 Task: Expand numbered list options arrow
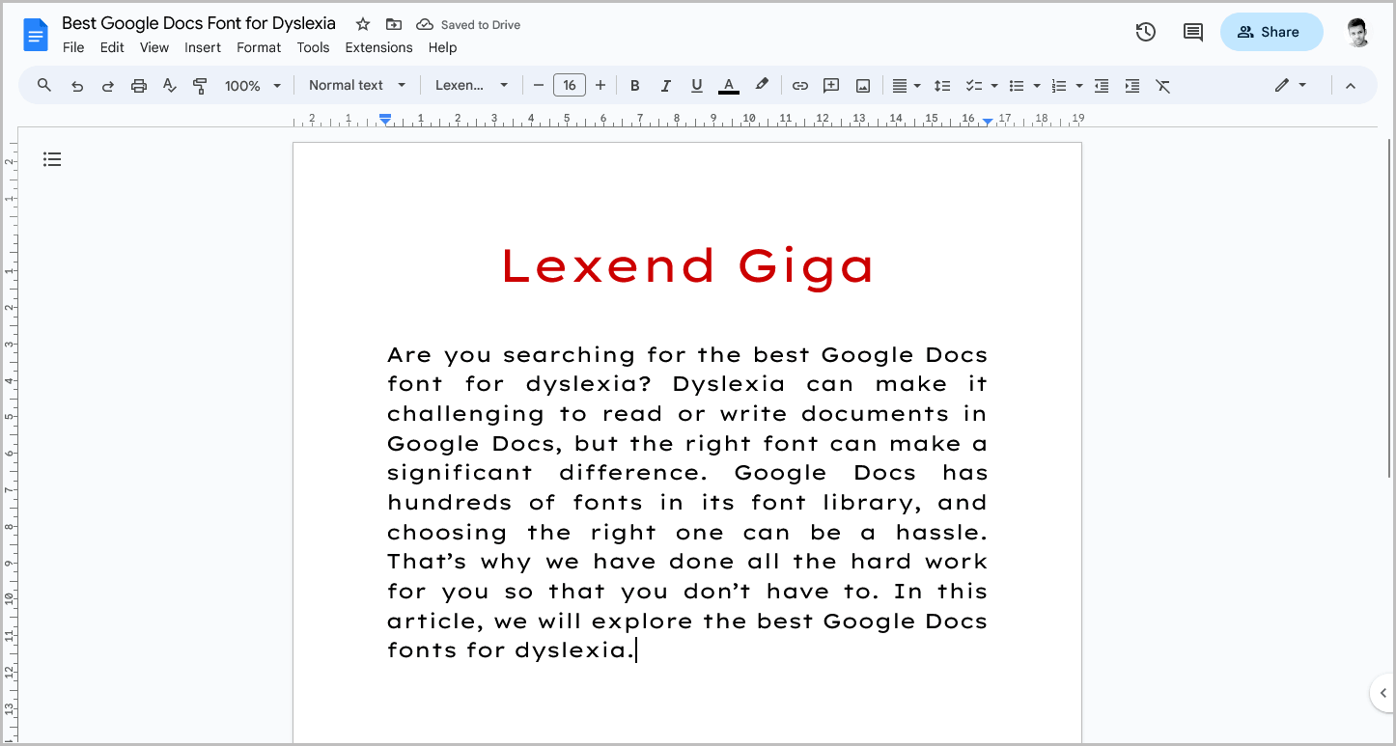1079,86
